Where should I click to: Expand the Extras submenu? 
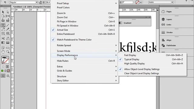point(85,67)
